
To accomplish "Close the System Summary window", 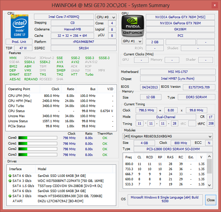I will point(215,5).
